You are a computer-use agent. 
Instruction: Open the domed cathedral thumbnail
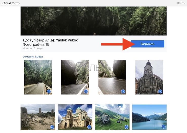pyautogui.click(x=75, y=117)
